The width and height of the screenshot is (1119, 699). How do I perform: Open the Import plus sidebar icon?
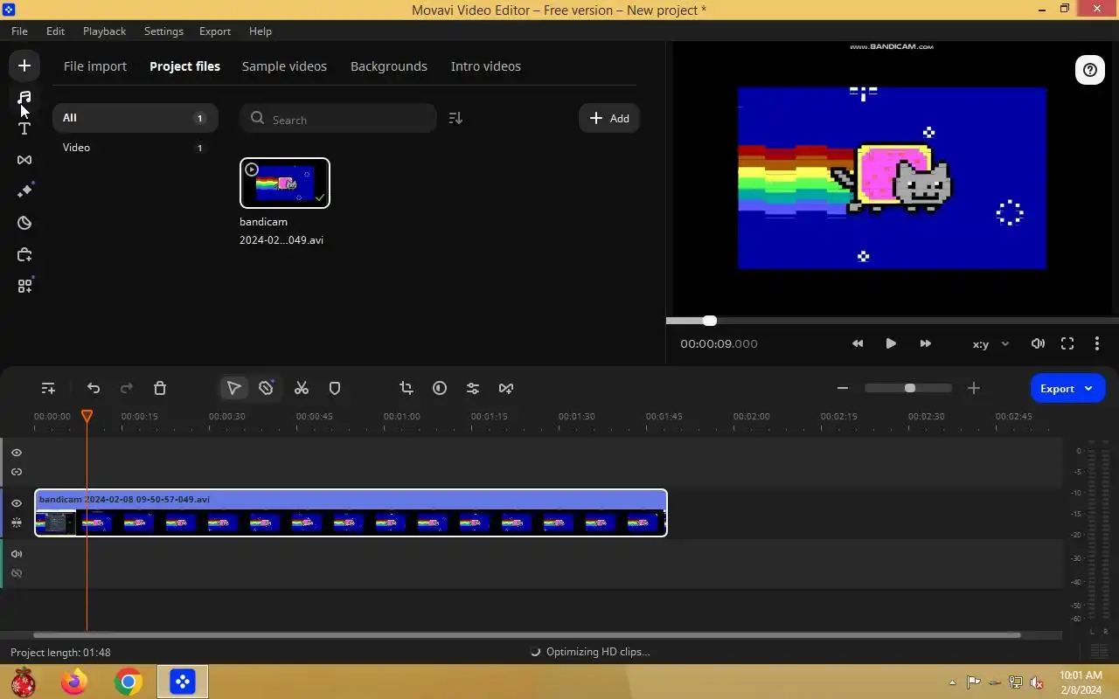24,66
